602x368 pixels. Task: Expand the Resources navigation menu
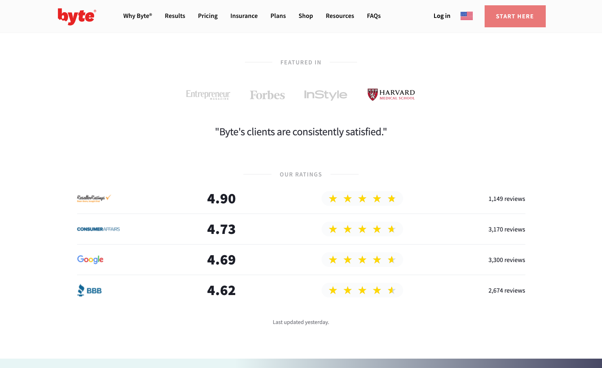click(x=340, y=16)
